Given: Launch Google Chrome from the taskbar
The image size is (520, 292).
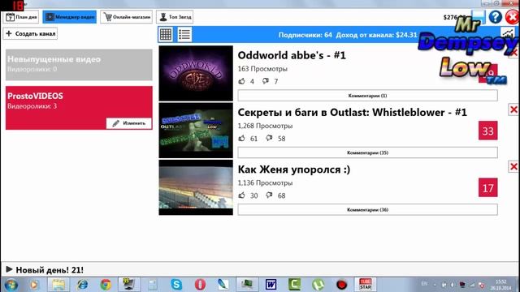Looking at the screenshot, I should [x=106, y=285].
